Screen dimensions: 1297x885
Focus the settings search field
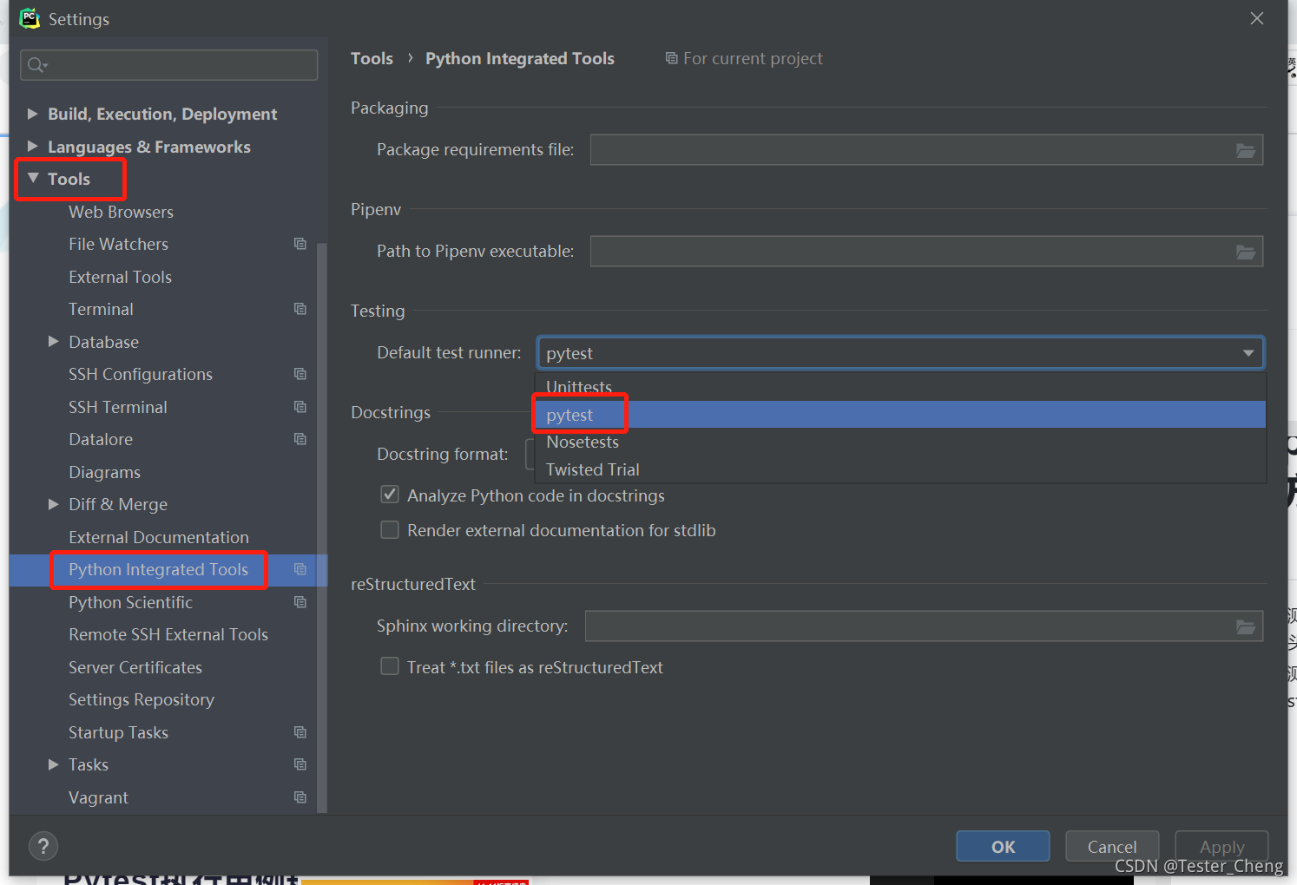click(168, 65)
